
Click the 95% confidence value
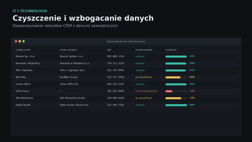click(192, 84)
